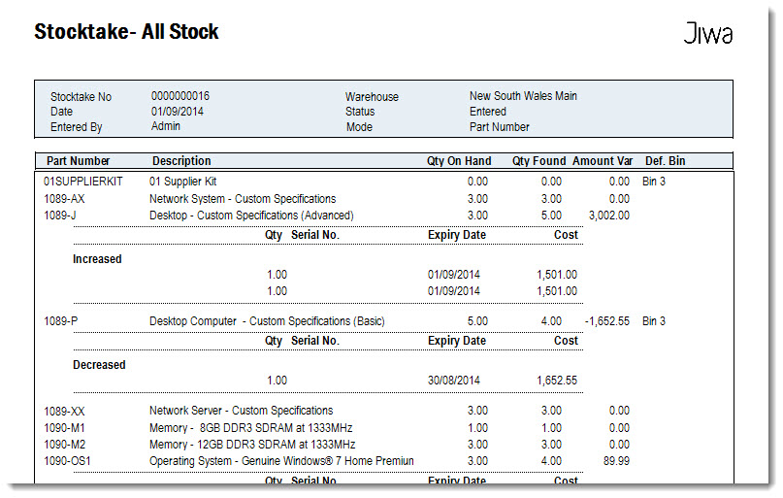The width and height of the screenshot is (783, 498).
Task: Select amount variance 3,002.00
Action: [609, 216]
